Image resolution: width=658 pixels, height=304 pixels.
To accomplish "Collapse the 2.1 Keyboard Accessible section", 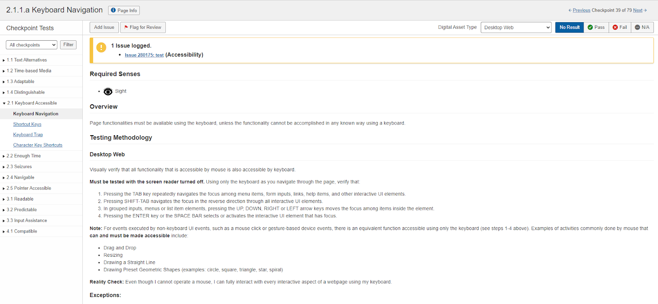I will [32, 103].
